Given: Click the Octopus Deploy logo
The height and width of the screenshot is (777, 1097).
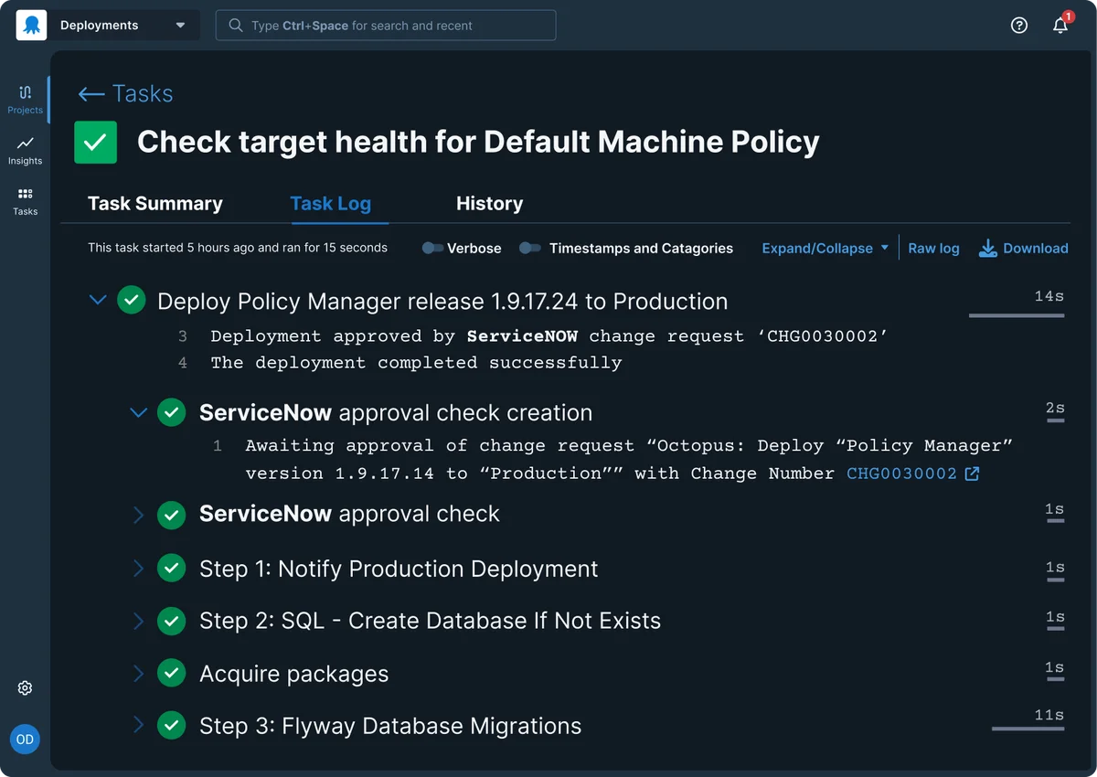Looking at the screenshot, I should click(x=31, y=26).
